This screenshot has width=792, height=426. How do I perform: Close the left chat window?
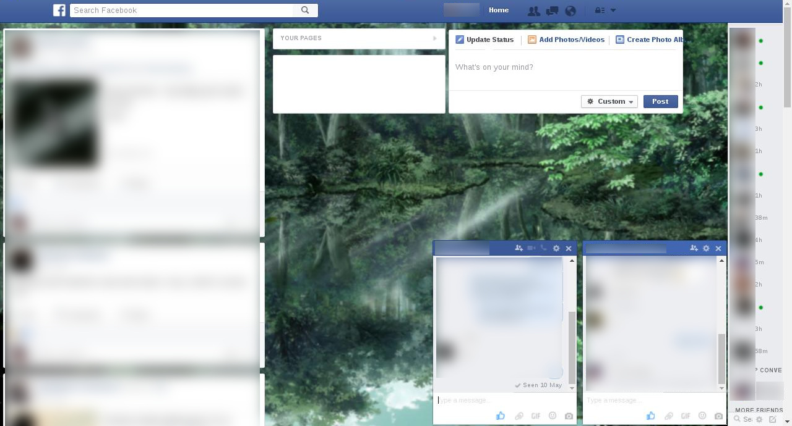(x=569, y=248)
